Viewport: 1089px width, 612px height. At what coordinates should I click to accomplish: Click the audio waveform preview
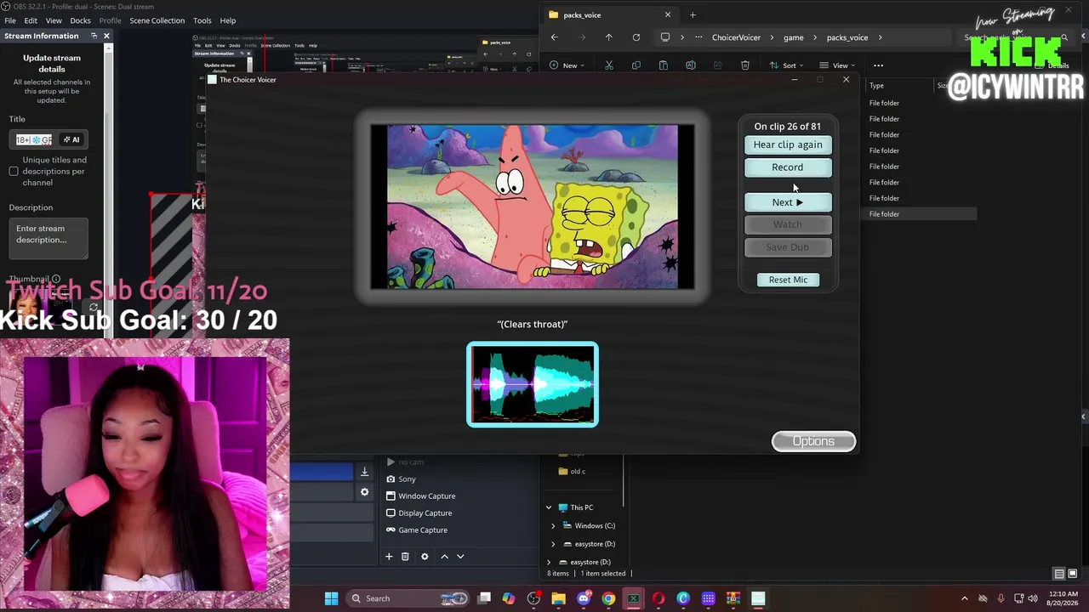(533, 385)
